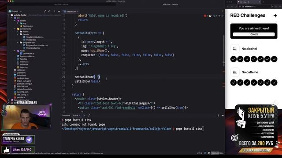The width and height of the screenshot is (282, 158).
Task: Hide the Project tool window
Action: pyautogui.click(x=59, y=11)
